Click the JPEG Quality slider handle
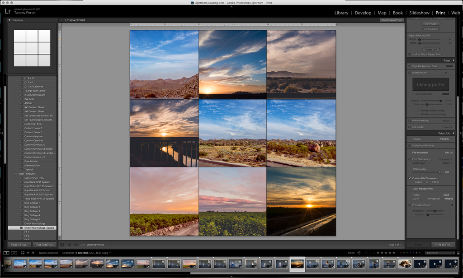The image size is (463, 278). click(440, 172)
